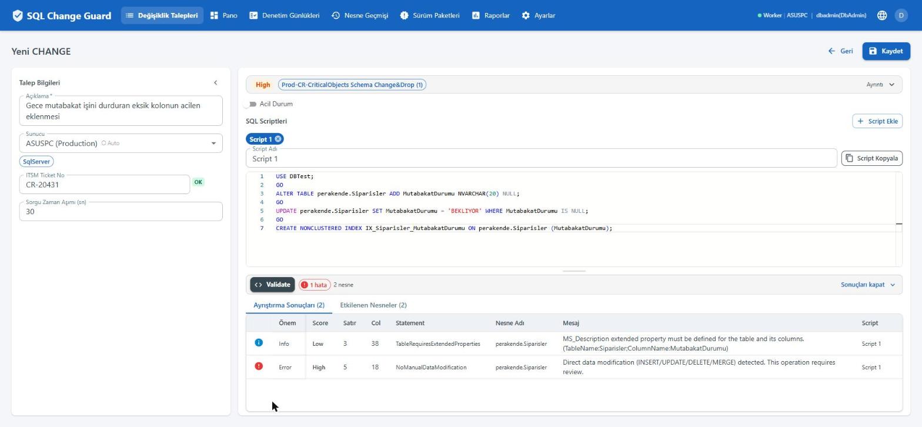Sort by the Nesne Adı column header
922x427 pixels.
pyautogui.click(x=510, y=323)
